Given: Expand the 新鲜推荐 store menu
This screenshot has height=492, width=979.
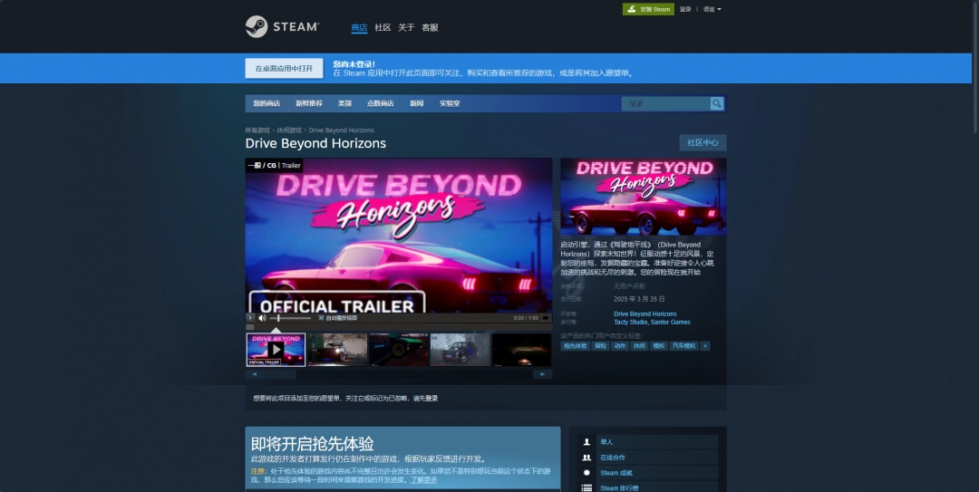Looking at the screenshot, I should click(x=308, y=103).
